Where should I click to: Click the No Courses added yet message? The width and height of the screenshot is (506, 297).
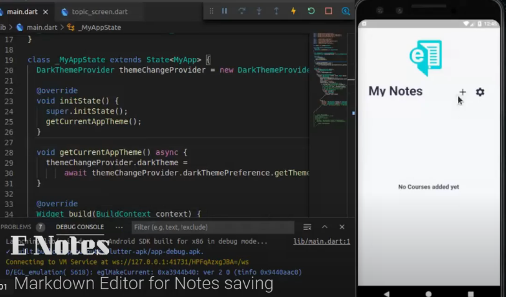click(x=429, y=187)
